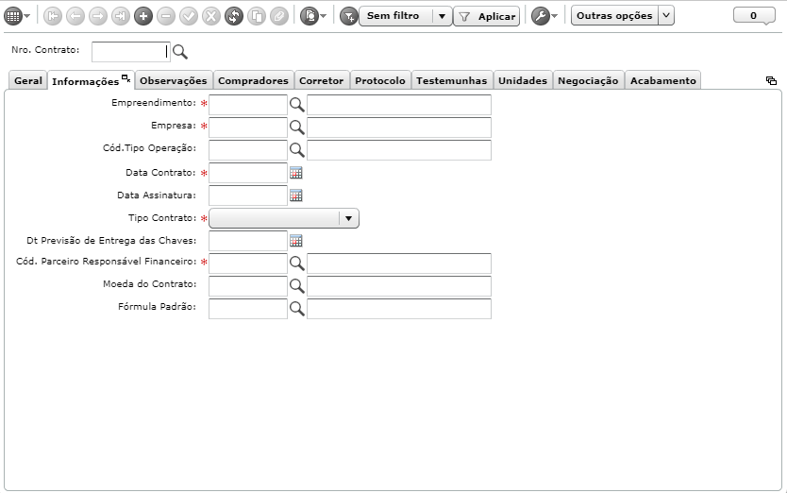Image resolution: width=787 pixels, height=493 pixels.
Task: Add a new record with plus icon
Action: 143,16
